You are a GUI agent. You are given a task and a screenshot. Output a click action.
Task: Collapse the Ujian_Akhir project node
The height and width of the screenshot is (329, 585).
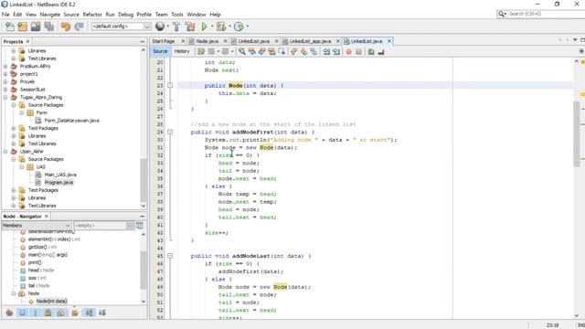click(x=5, y=151)
